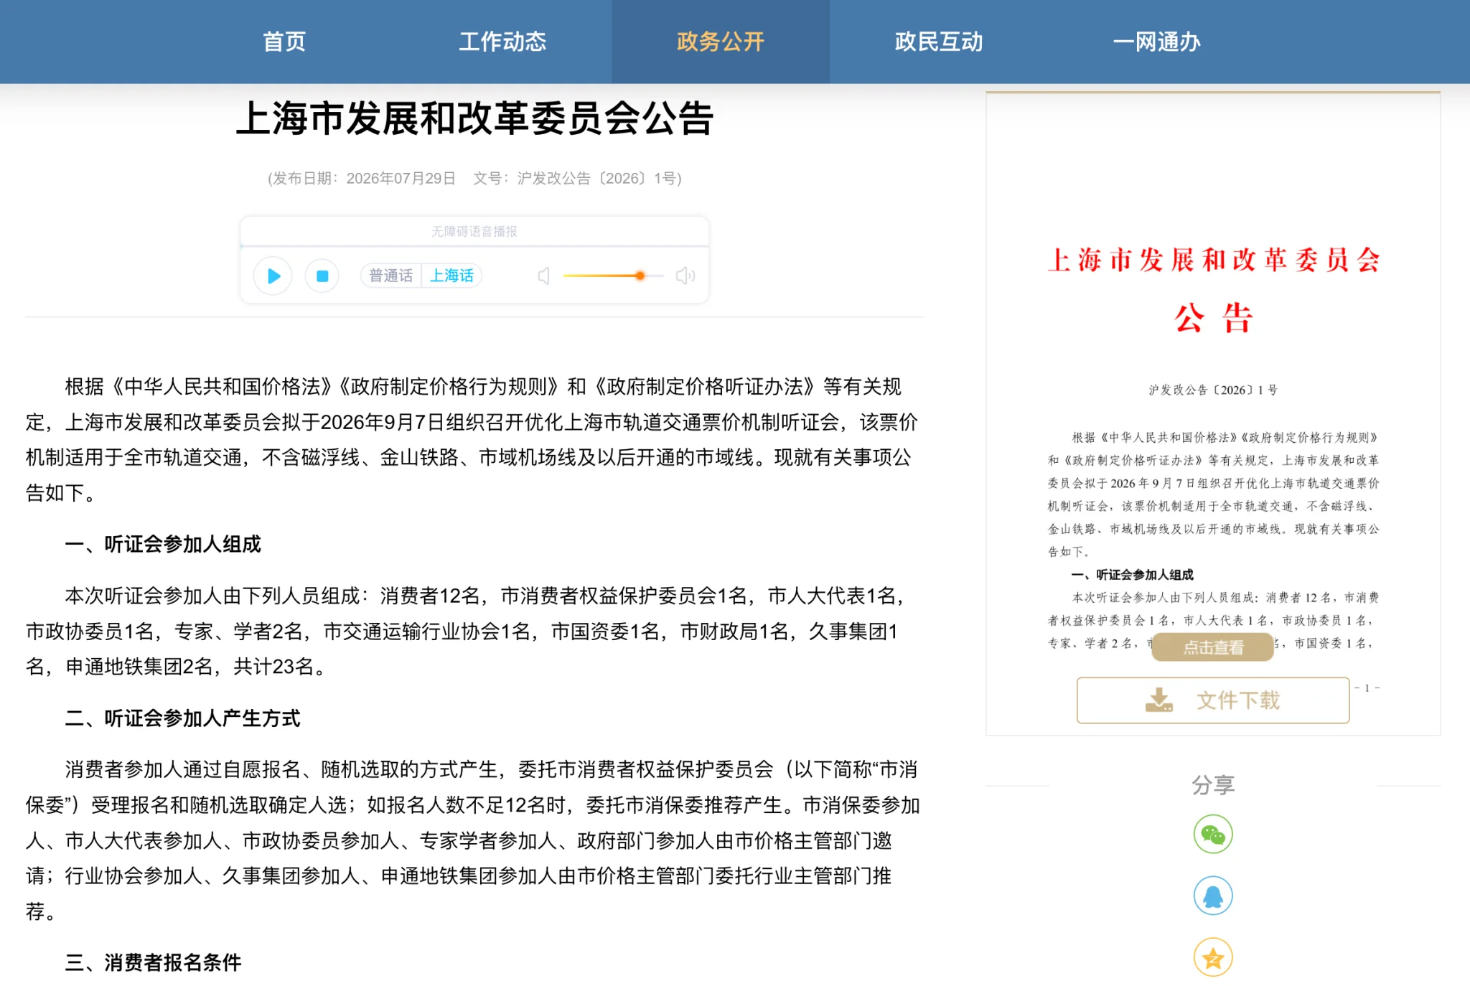Screen dimensions: 1470x986
Task: Play the voice broadcast audio
Action: [x=273, y=276]
